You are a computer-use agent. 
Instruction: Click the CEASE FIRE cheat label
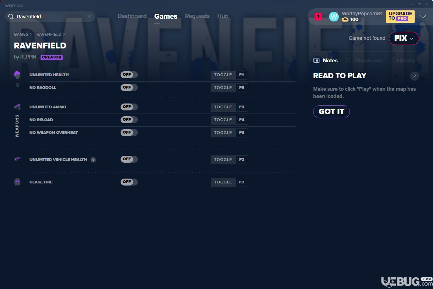pyautogui.click(x=41, y=182)
